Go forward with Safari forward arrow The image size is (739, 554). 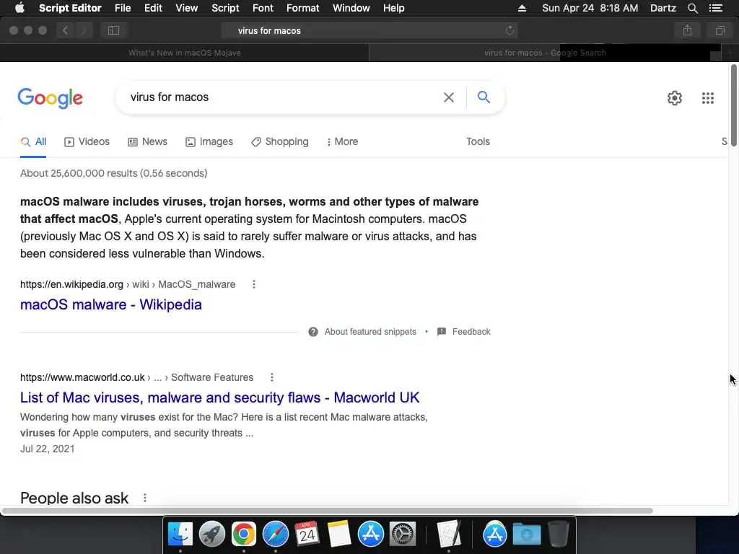pyautogui.click(x=84, y=30)
